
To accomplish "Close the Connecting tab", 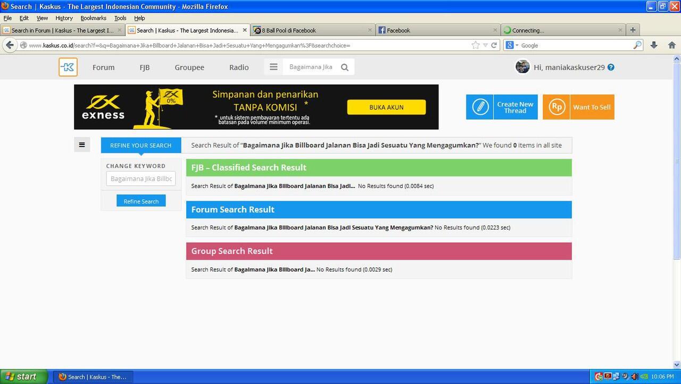I will coord(620,30).
